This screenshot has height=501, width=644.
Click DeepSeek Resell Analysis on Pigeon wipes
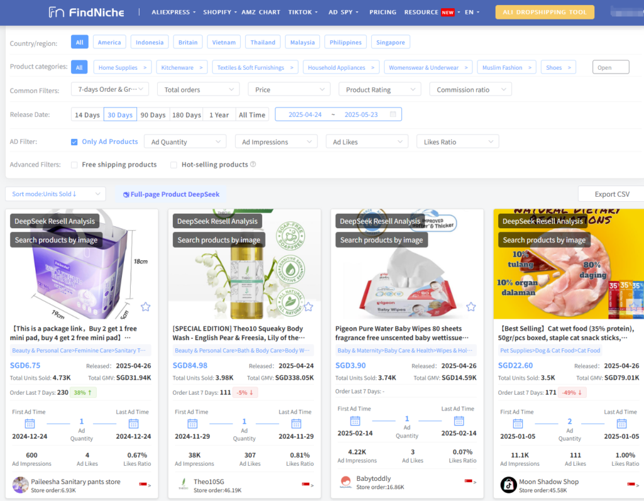[380, 221]
